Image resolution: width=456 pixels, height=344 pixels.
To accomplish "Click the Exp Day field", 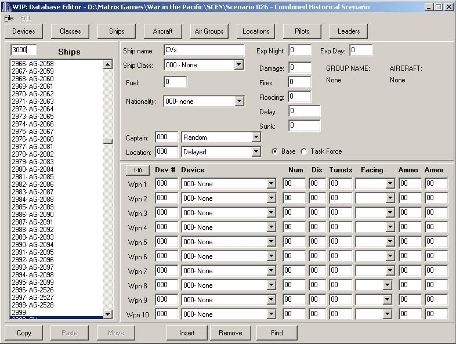I will (x=361, y=50).
